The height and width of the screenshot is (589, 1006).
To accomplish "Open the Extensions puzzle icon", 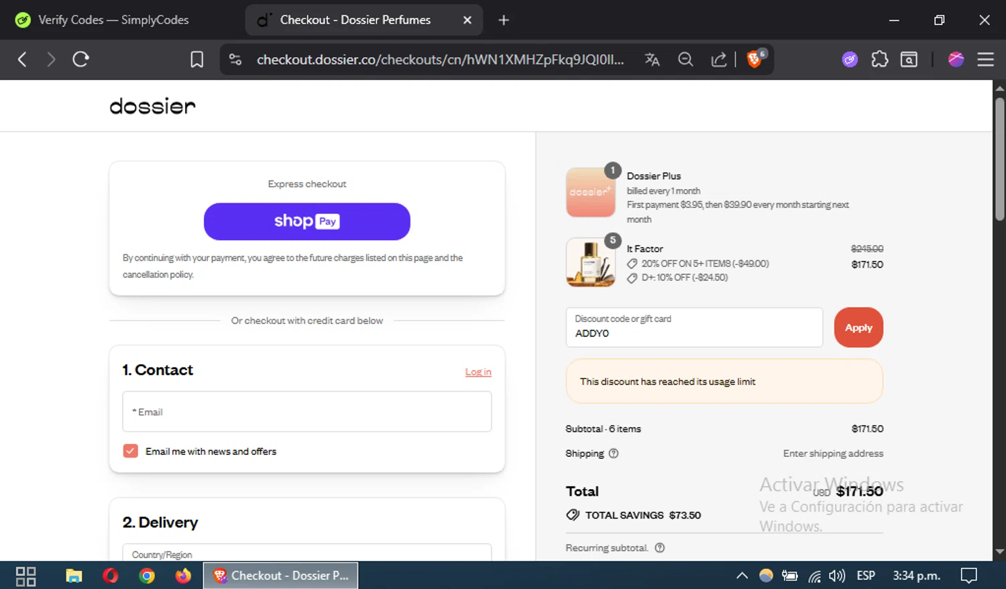I will 879,60.
